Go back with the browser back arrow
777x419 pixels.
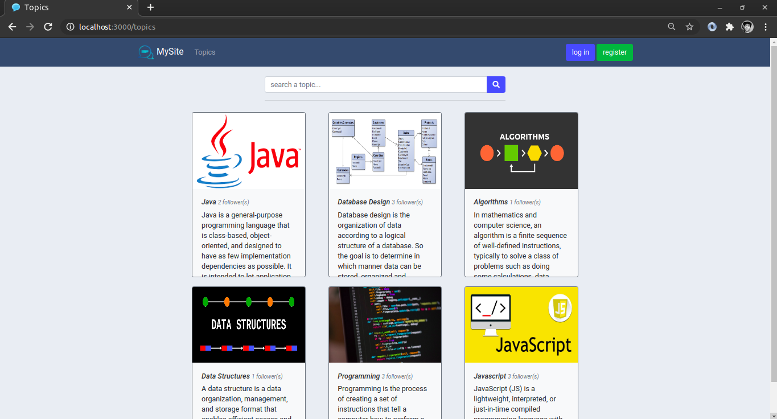coord(12,27)
